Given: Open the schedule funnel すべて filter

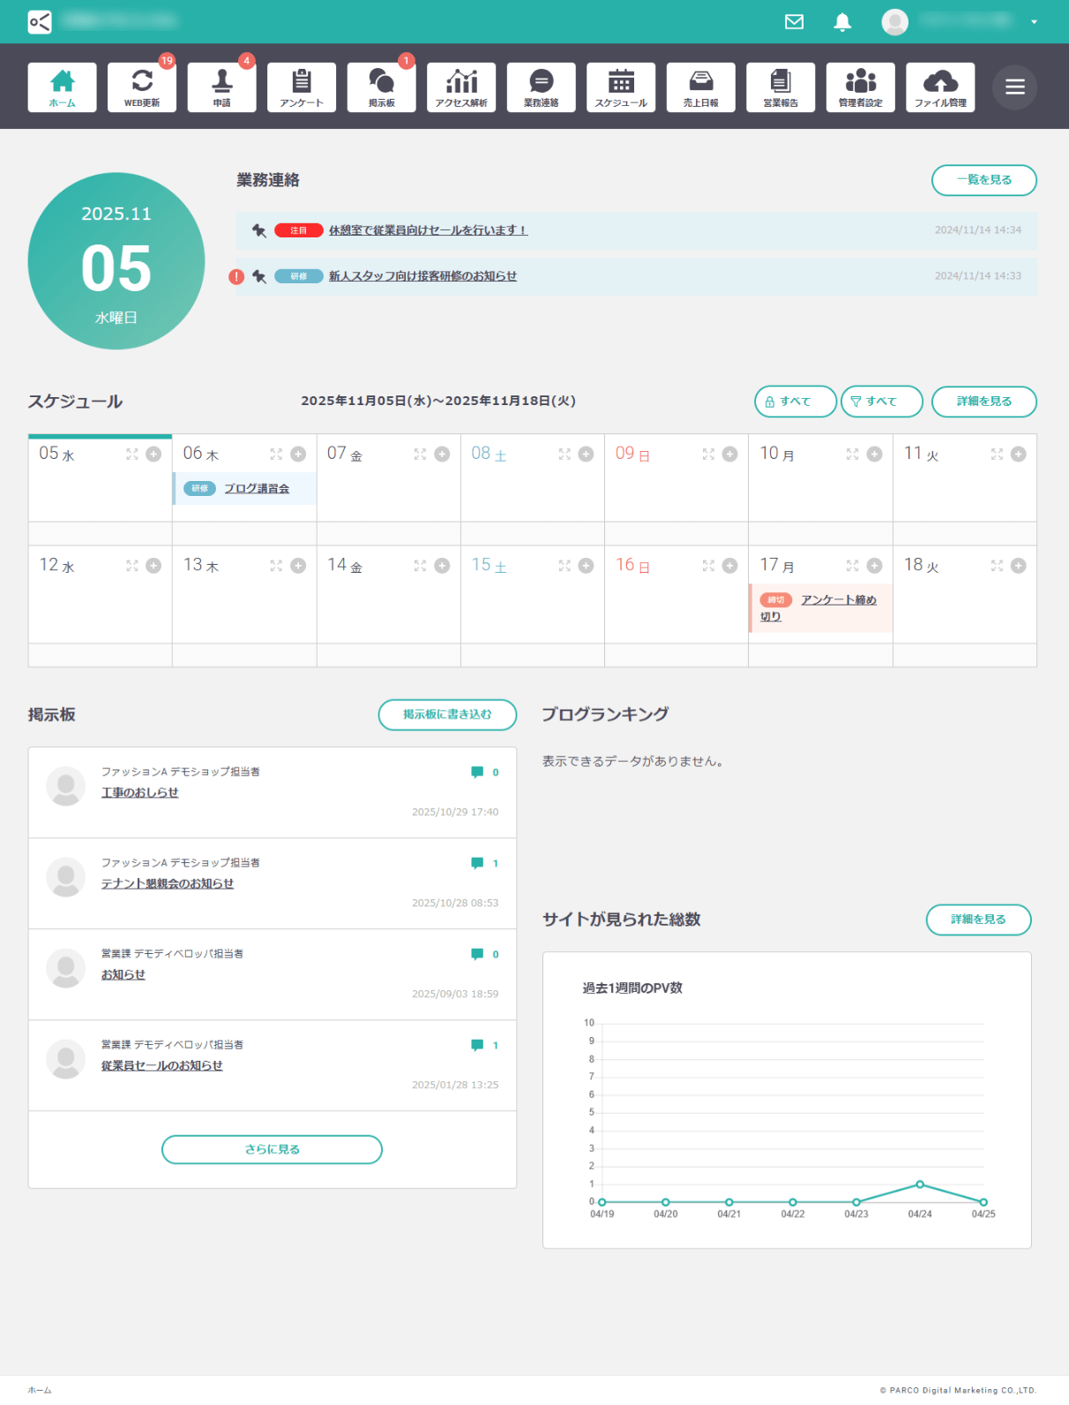Looking at the screenshot, I should pyautogui.click(x=881, y=402).
